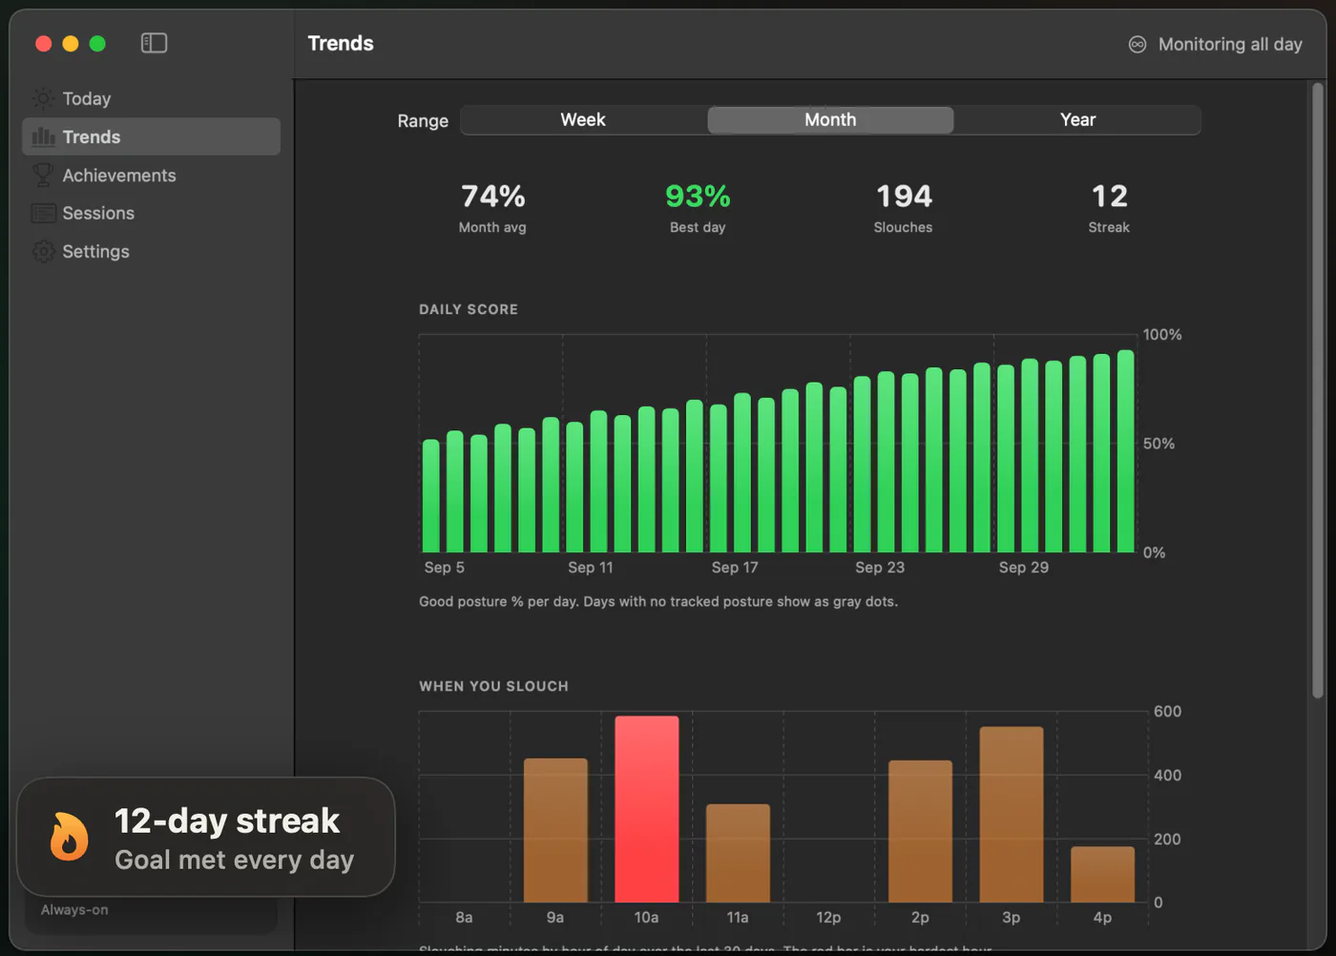Switch range to Week
1336x956 pixels.
pyautogui.click(x=583, y=120)
